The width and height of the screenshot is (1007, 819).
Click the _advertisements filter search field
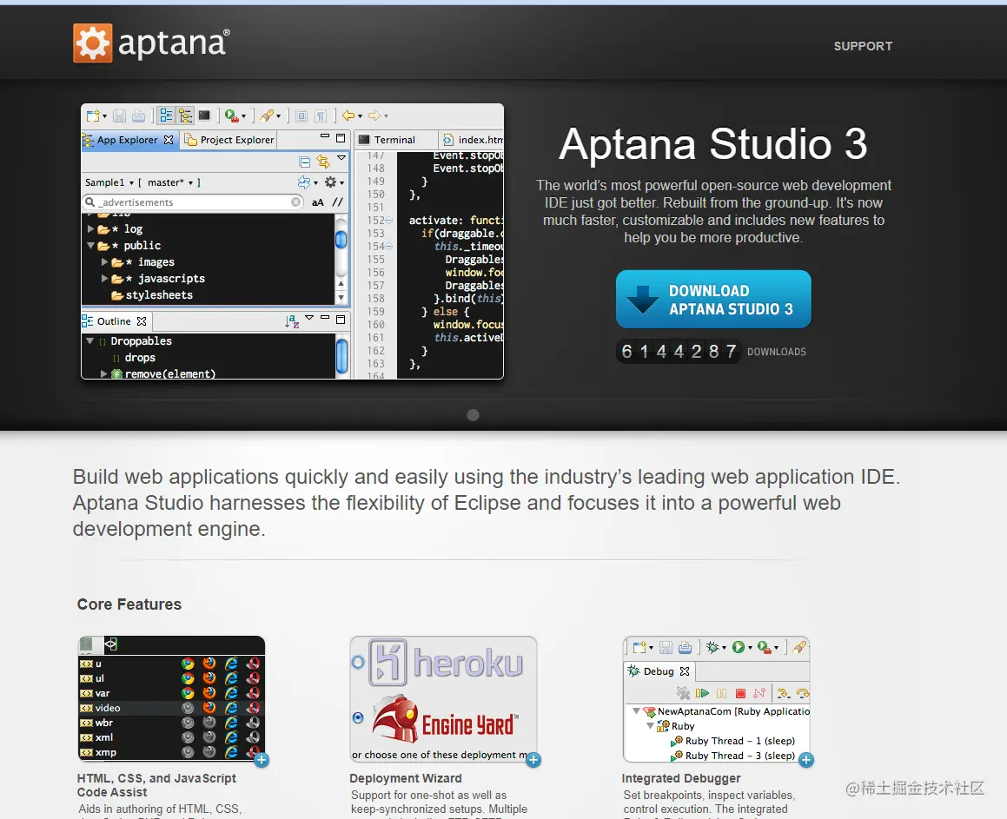[193, 202]
